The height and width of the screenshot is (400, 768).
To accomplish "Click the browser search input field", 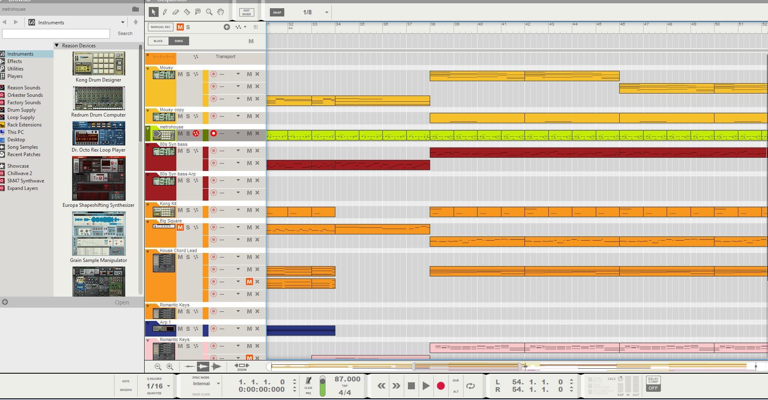I will [x=56, y=34].
